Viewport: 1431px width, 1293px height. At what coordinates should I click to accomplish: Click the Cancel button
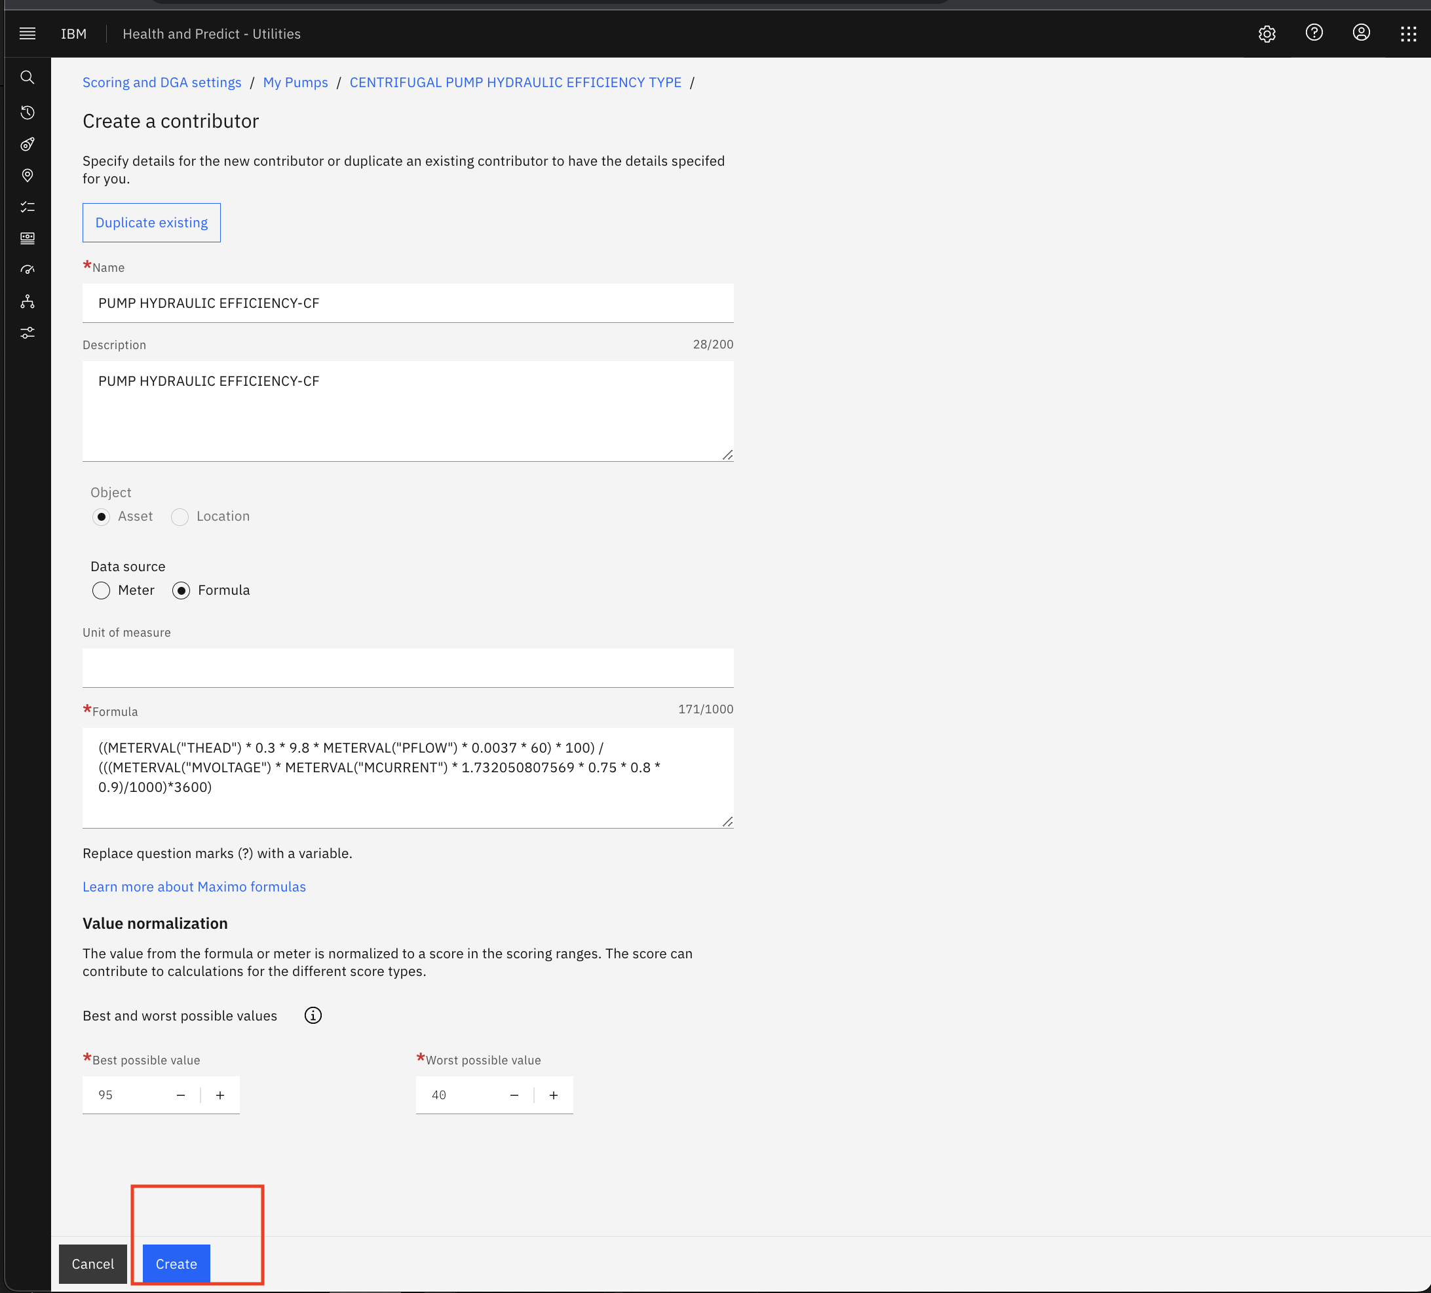93,1264
